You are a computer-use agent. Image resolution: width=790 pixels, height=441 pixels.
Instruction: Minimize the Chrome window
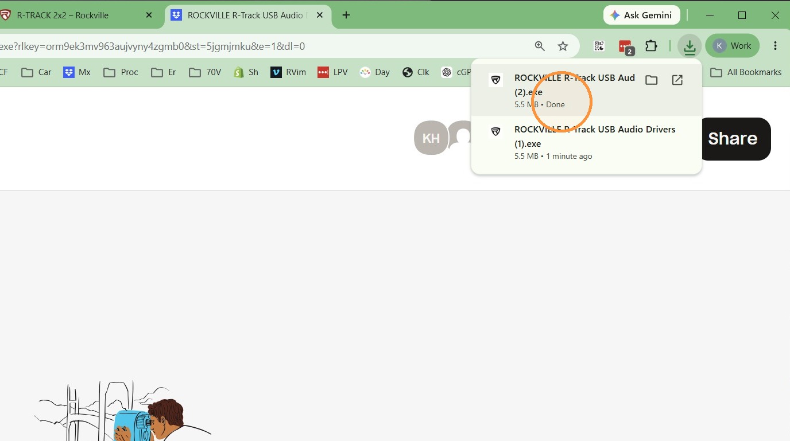pos(711,15)
